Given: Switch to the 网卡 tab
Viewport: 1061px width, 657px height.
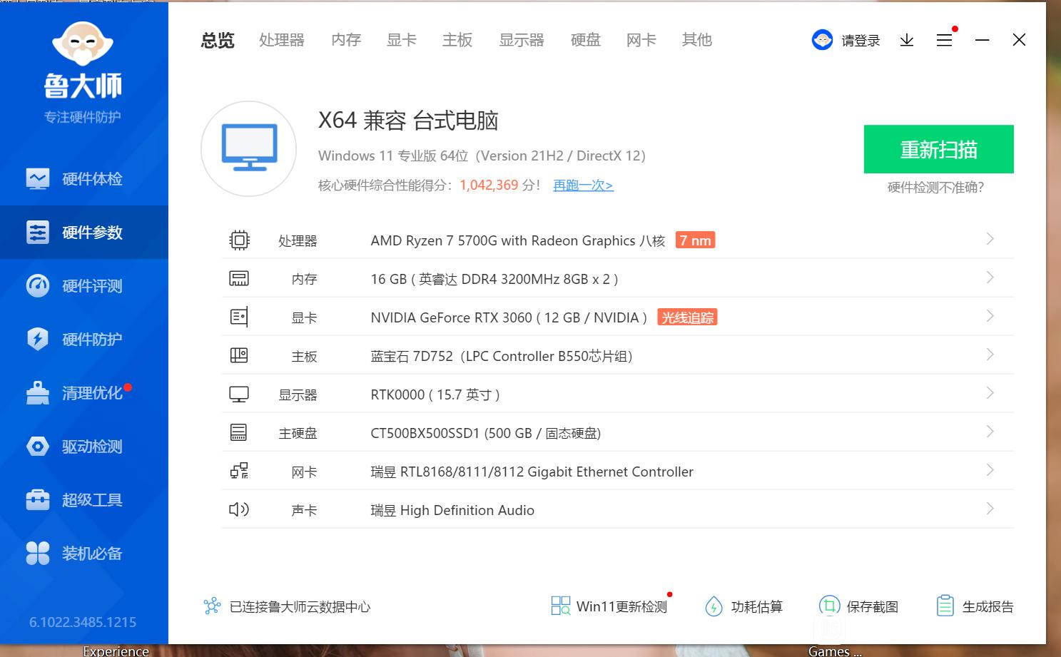Looking at the screenshot, I should 641,40.
